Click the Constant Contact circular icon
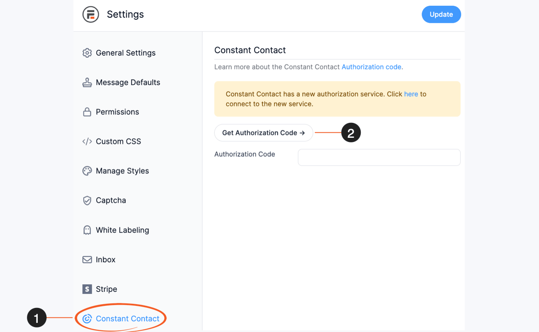This screenshot has height=332, width=539. tap(87, 318)
